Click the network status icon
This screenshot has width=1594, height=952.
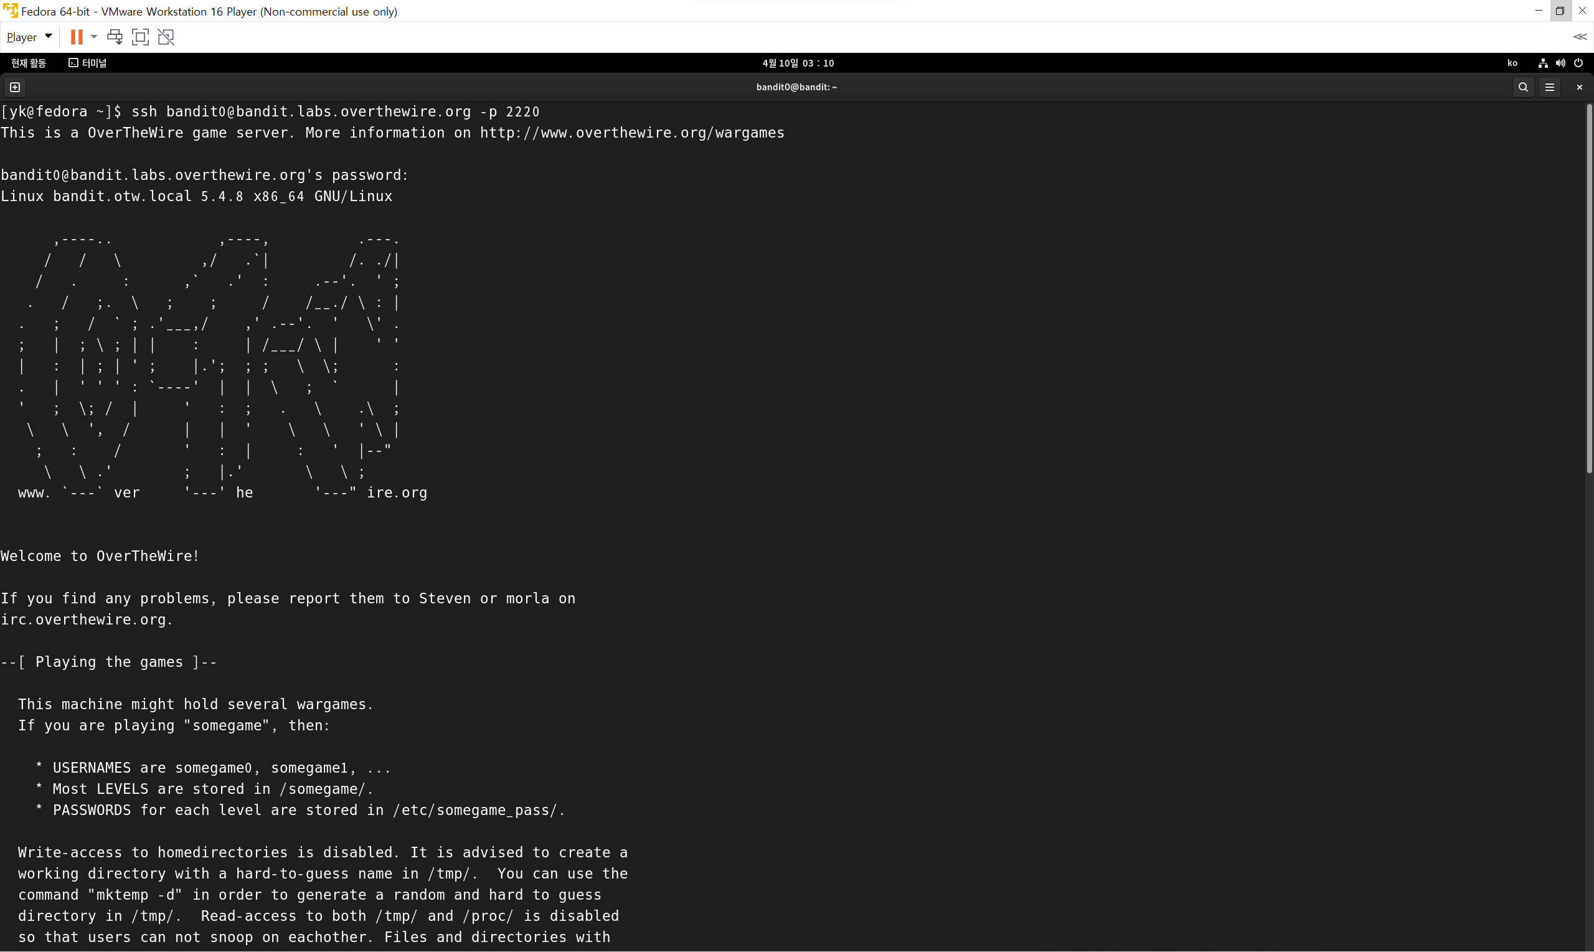click(1543, 63)
